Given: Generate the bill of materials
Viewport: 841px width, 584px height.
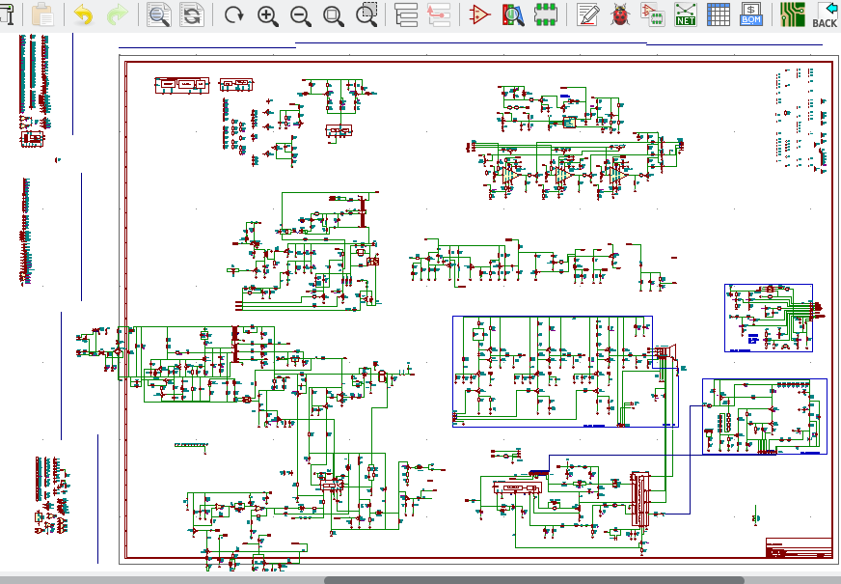Looking at the screenshot, I should tap(751, 14).
